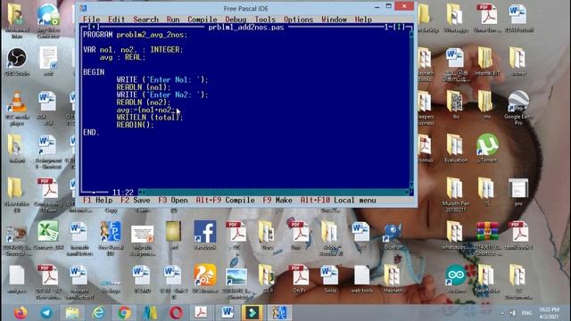Screen dimensions: 571x321
Task: Click the Filmora taskbar icon
Action: pyautogui.click(x=252, y=313)
